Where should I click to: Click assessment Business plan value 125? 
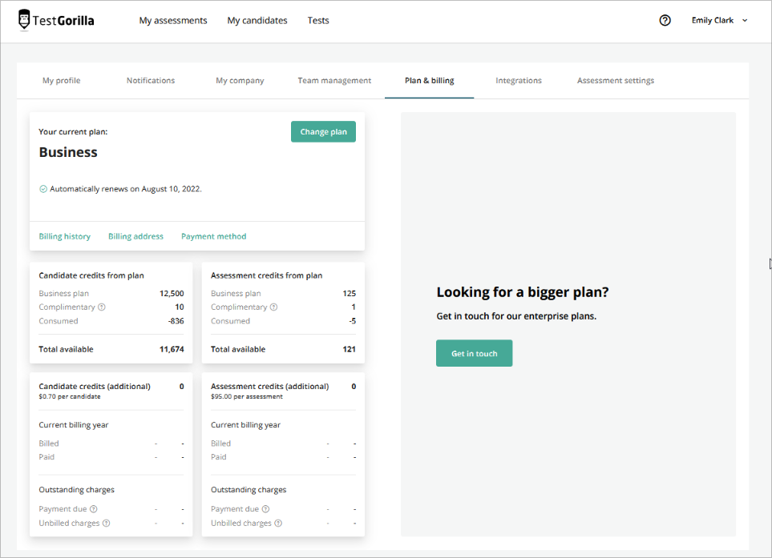pyautogui.click(x=349, y=294)
